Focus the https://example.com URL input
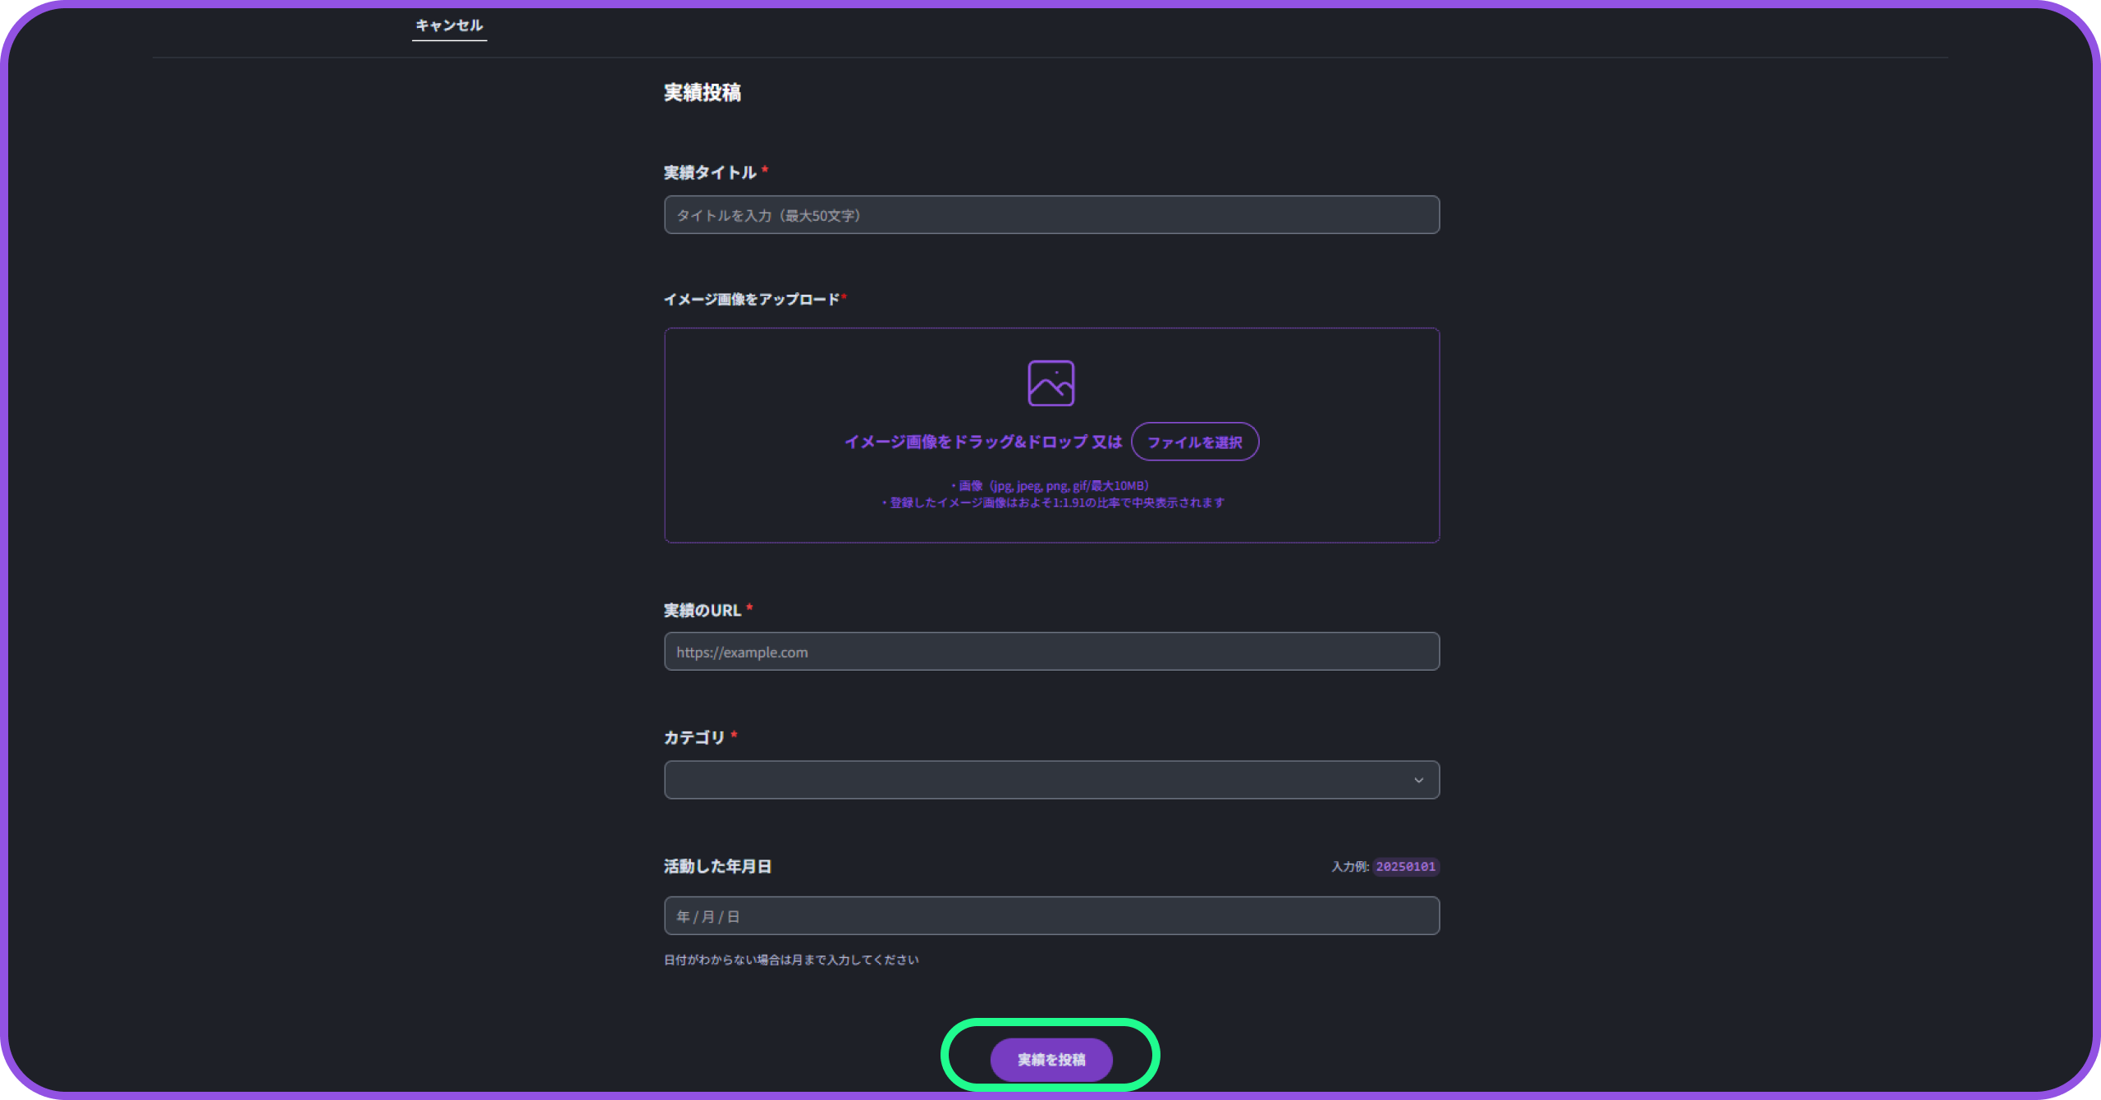 1050,652
